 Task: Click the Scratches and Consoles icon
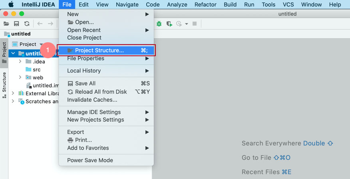[22, 101]
